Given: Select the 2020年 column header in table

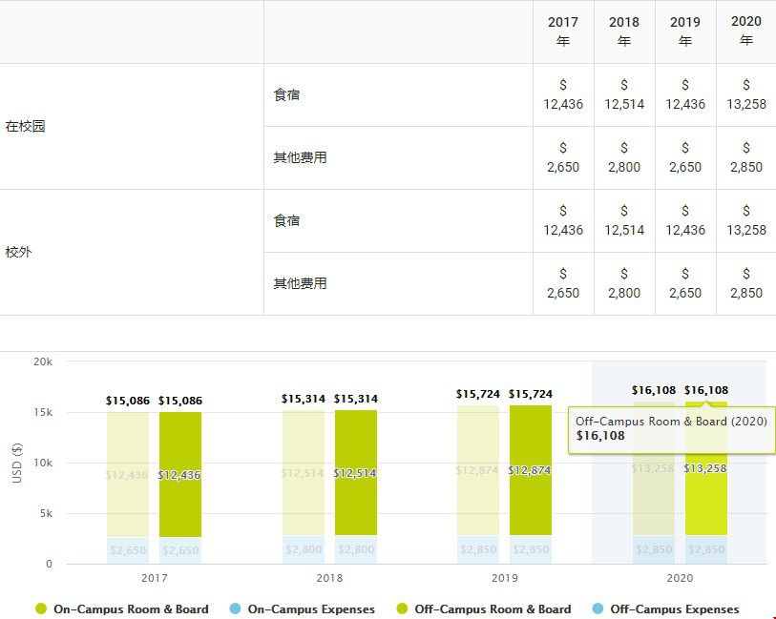Looking at the screenshot, I should [746, 31].
